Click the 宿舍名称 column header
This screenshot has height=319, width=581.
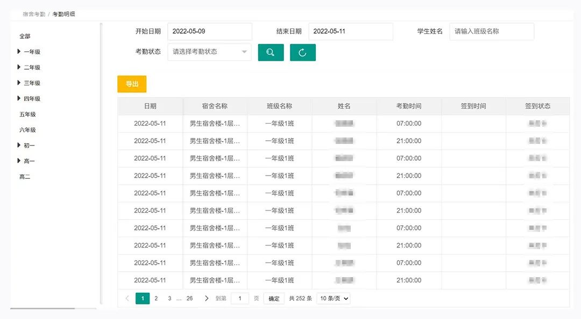(x=215, y=106)
